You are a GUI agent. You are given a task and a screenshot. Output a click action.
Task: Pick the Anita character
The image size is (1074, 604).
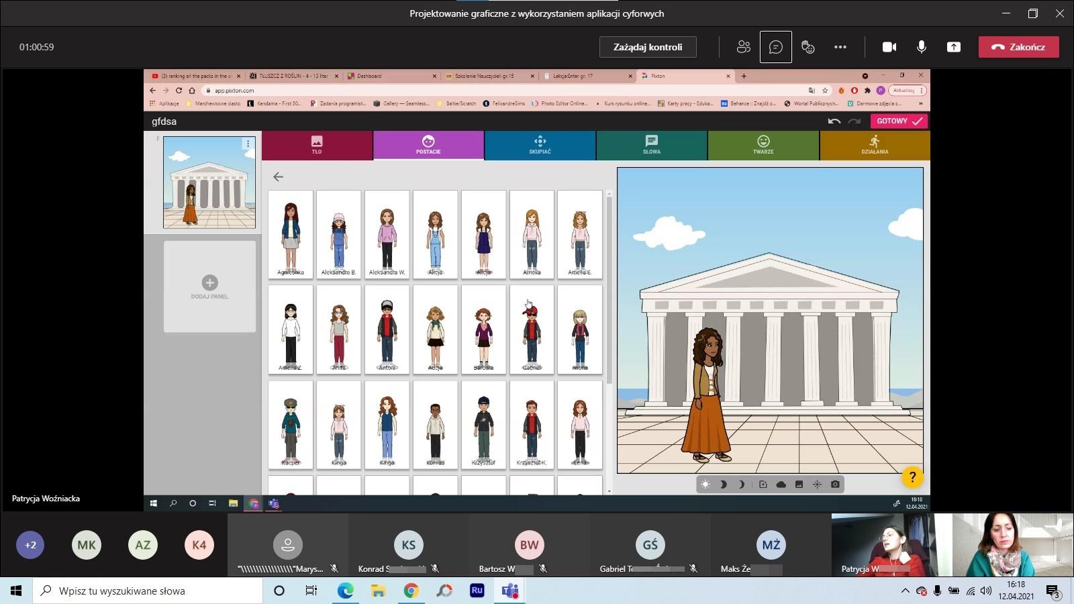339,330
